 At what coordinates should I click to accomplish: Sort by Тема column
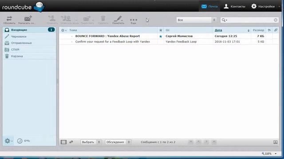[73, 30]
